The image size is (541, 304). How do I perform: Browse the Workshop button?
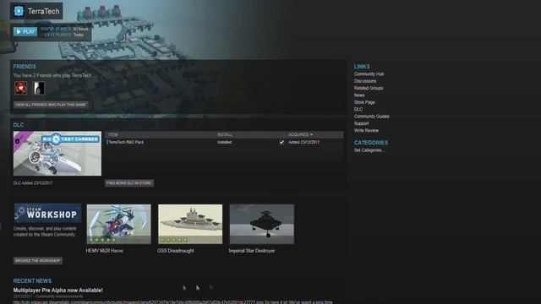pyautogui.click(x=38, y=261)
